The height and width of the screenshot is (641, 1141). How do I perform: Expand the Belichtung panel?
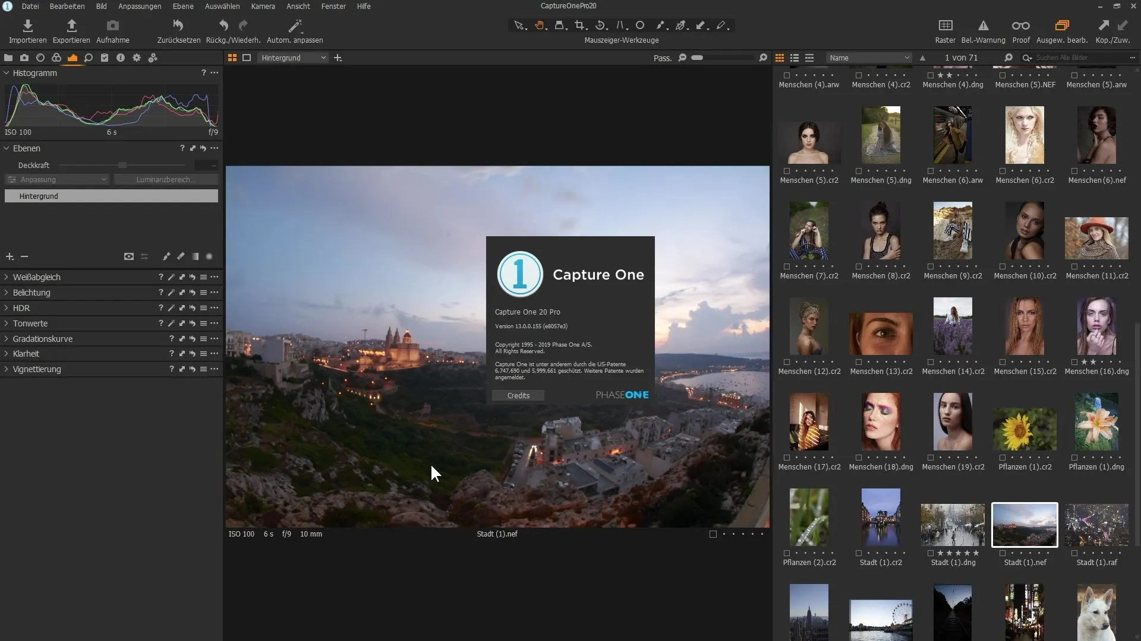tap(7, 293)
